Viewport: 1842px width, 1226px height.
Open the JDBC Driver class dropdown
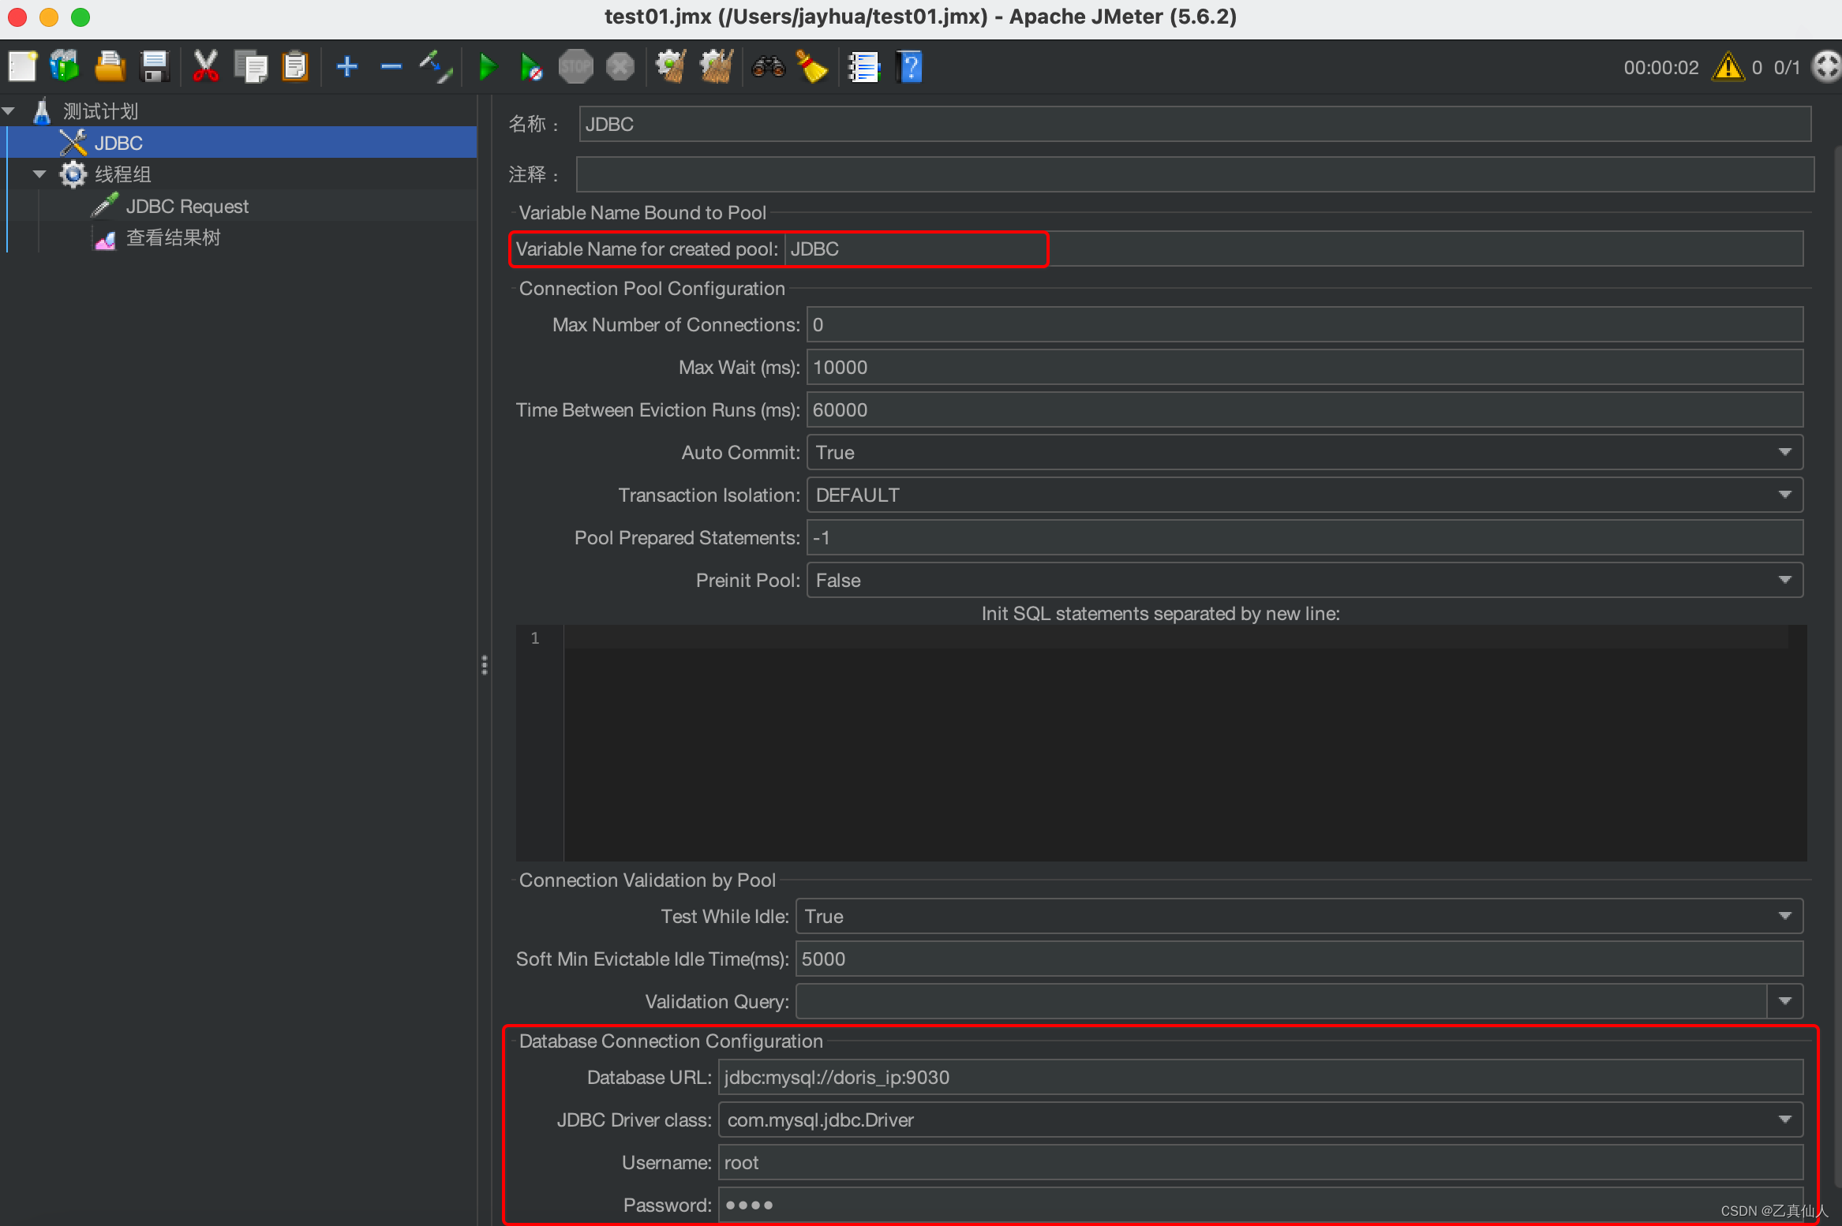(1260, 1119)
